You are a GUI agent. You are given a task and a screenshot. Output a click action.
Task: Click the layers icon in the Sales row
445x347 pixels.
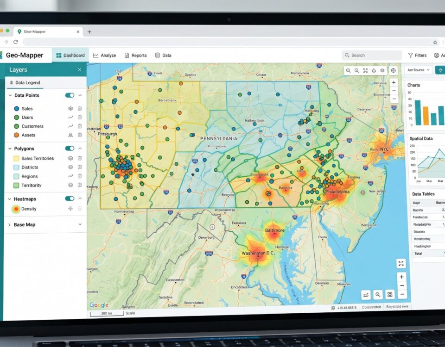point(70,108)
